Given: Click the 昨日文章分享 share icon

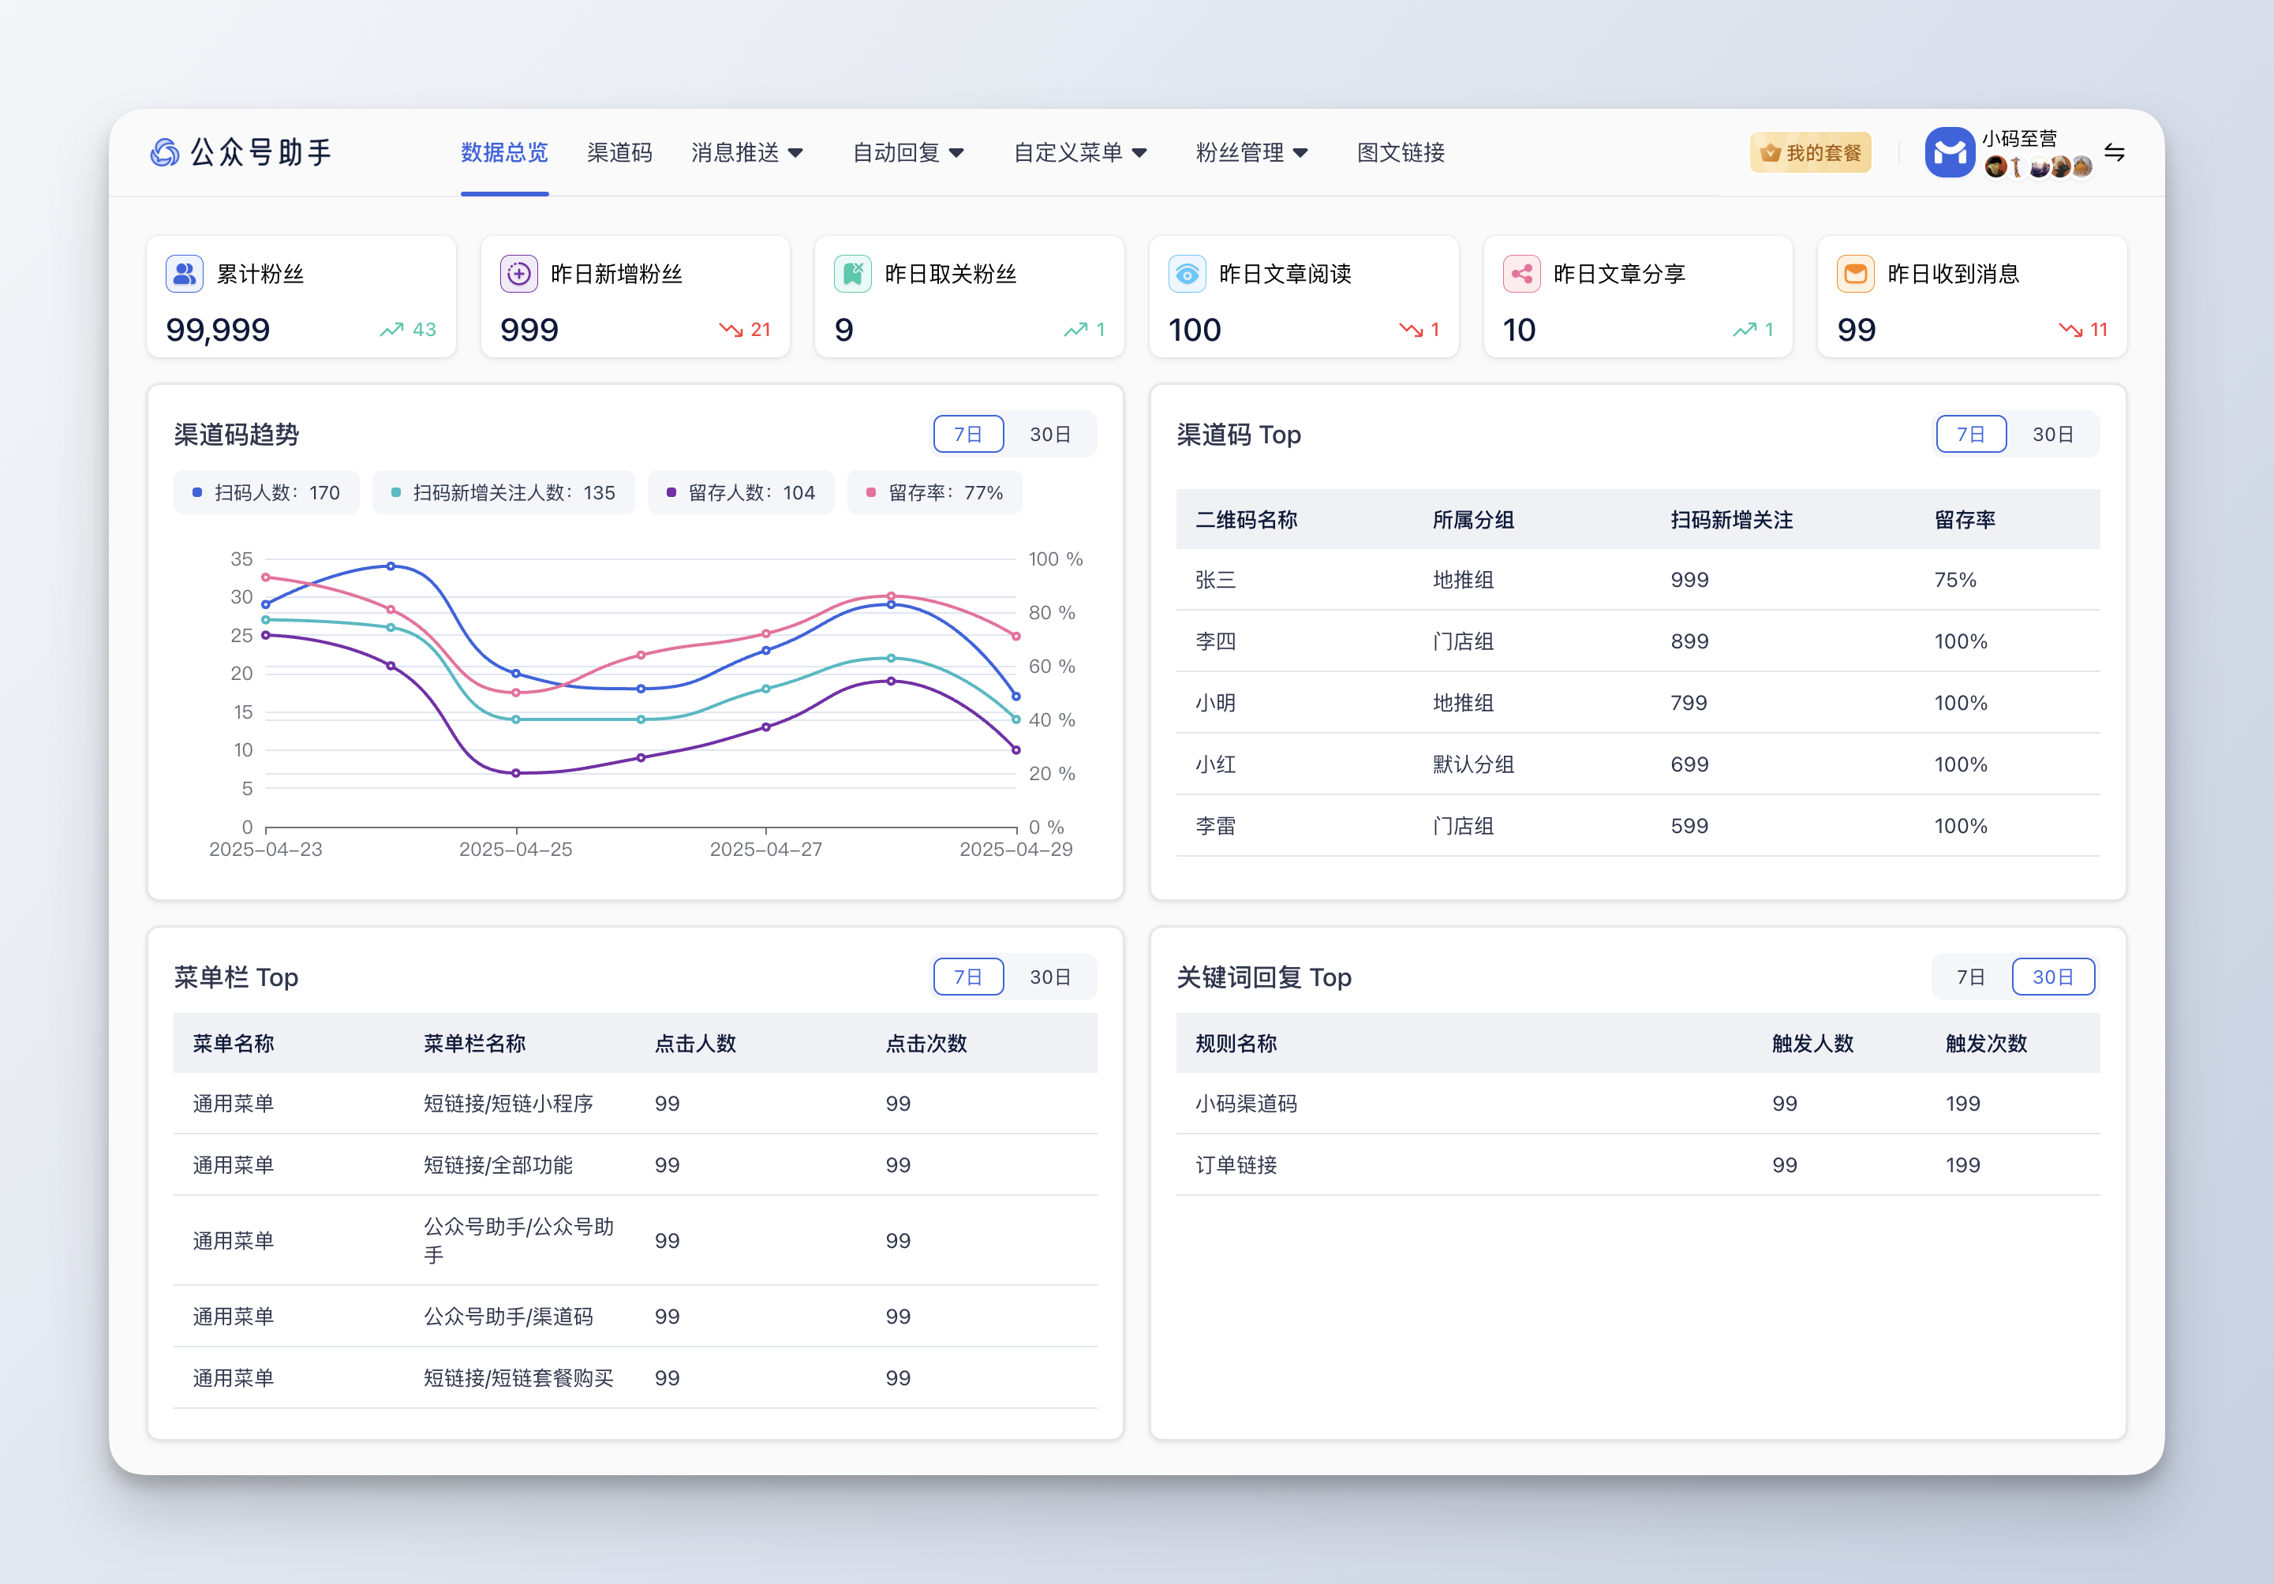Looking at the screenshot, I should click(1521, 273).
